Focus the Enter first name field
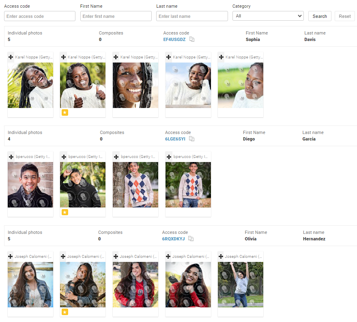The height and width of the screenshot is (322, 357). pos(116,16)
